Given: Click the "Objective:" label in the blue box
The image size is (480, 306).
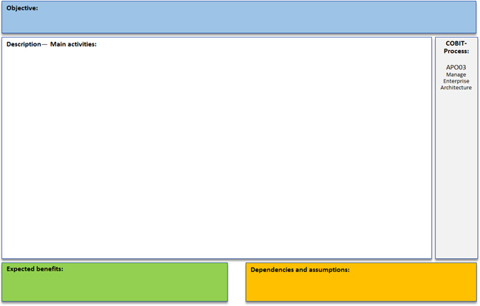Looking at the screenshot, I should 22,8.
